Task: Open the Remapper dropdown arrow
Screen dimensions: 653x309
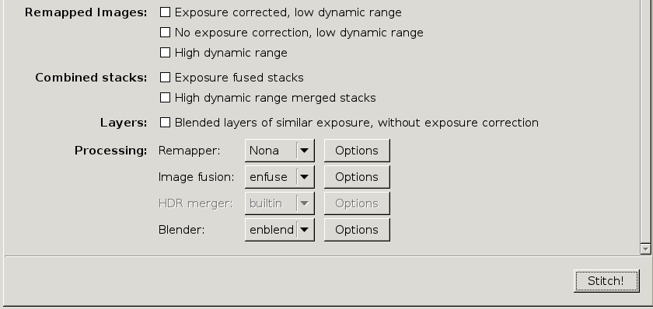Action: point(305,151)
